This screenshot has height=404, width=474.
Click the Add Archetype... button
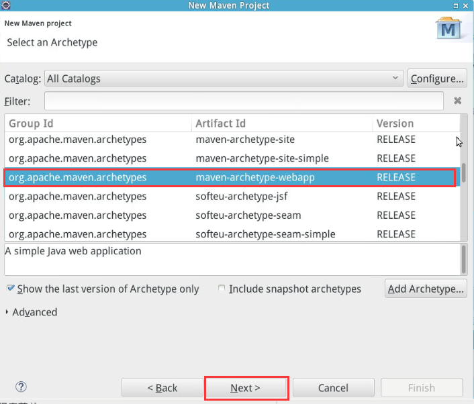(426, 289)
